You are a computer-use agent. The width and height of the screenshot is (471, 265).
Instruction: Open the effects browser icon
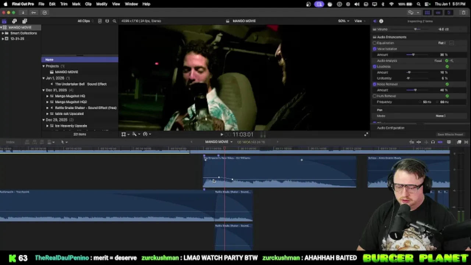459,142
